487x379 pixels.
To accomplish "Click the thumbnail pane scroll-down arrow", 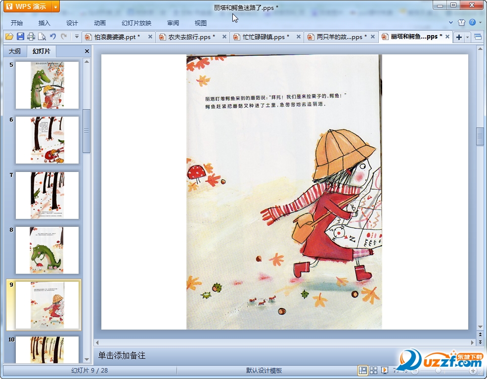I will click(87, 359).
